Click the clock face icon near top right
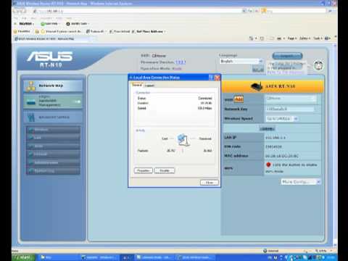This screenshot has width=348, height=261. 318,65
